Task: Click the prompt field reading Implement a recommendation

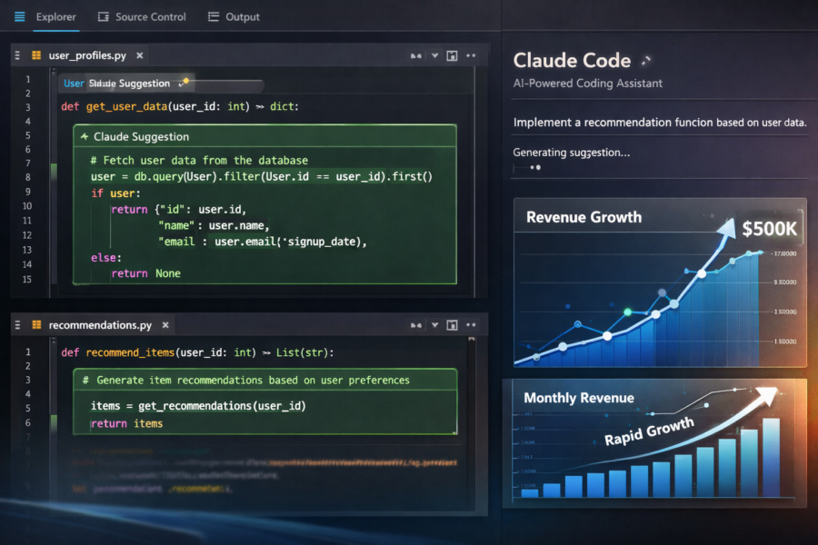Action: pyautogui.click(x=660, y=123)
